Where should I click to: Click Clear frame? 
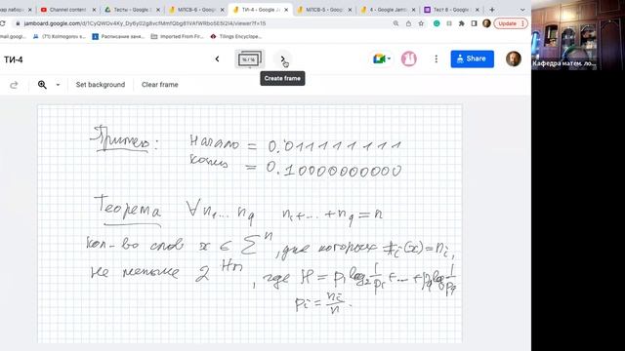point(160,85)
